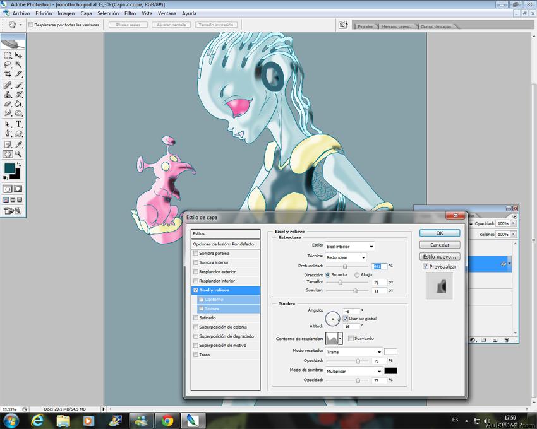Select the Paint Bucket tool
This screenshot has width=537, height=429.
click(18, 103)
